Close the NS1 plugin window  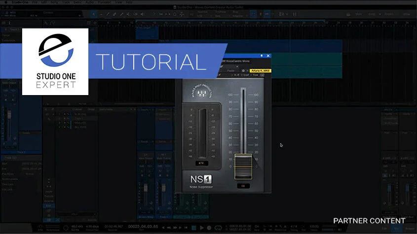point(268,56)
